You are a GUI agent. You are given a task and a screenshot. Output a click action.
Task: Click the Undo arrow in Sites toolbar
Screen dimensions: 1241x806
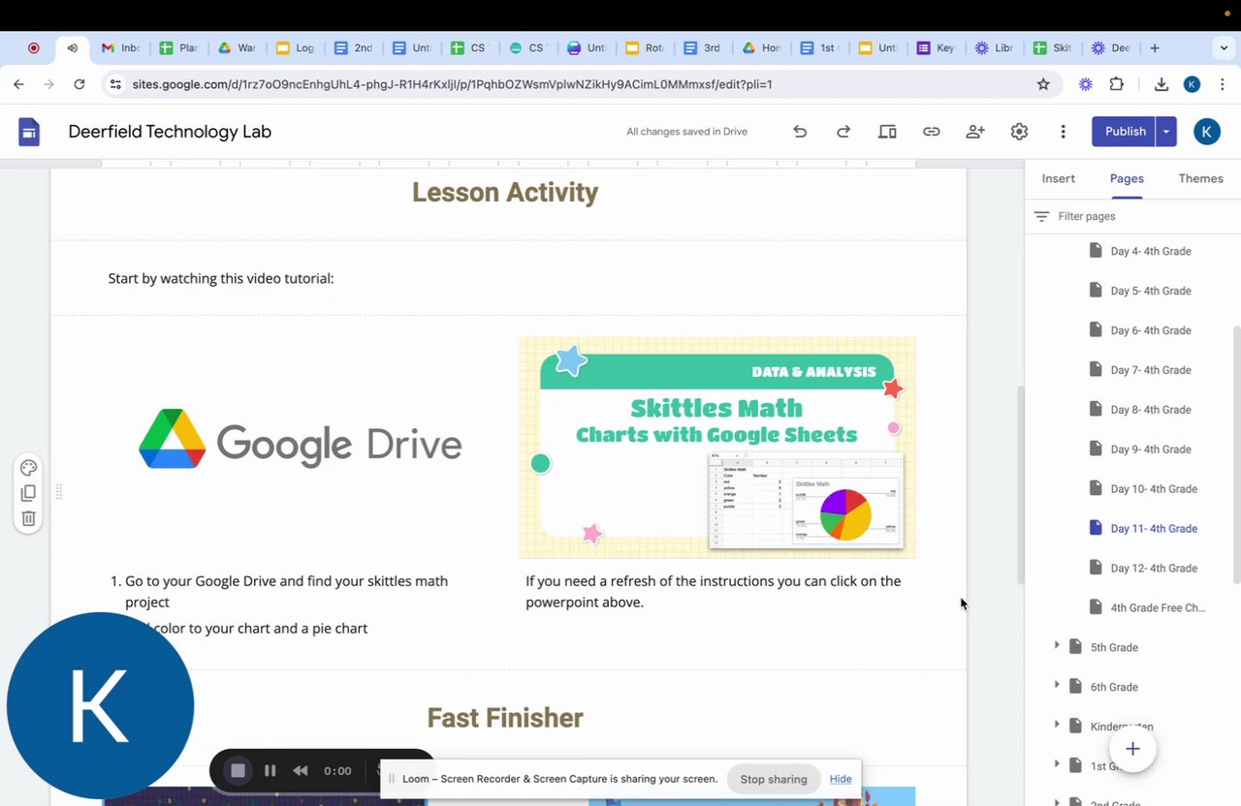800,132
